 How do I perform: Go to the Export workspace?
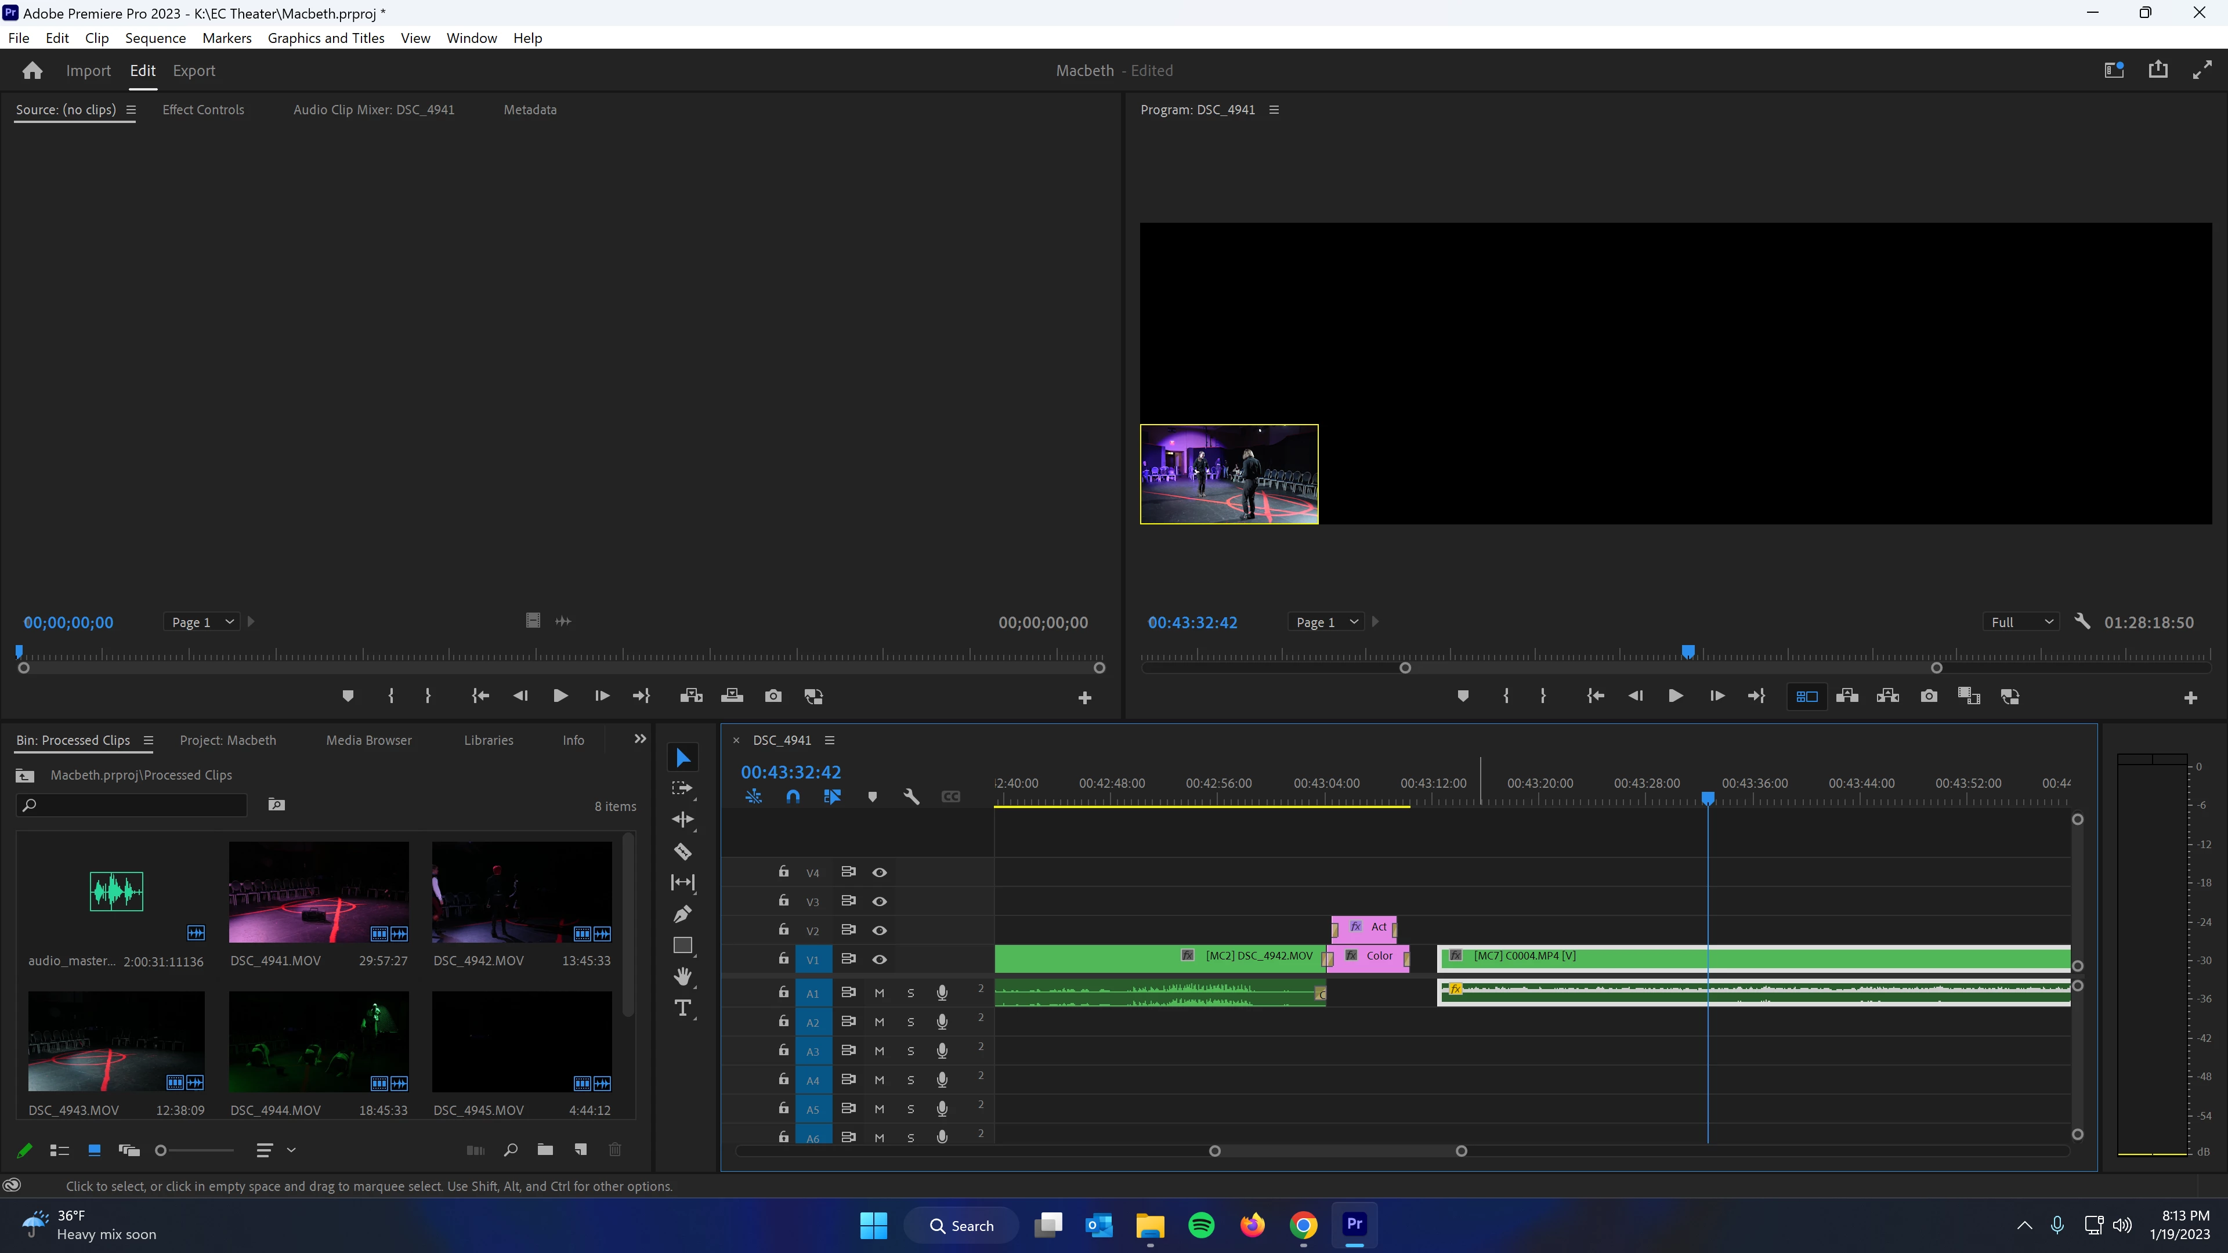click(194, 71)
